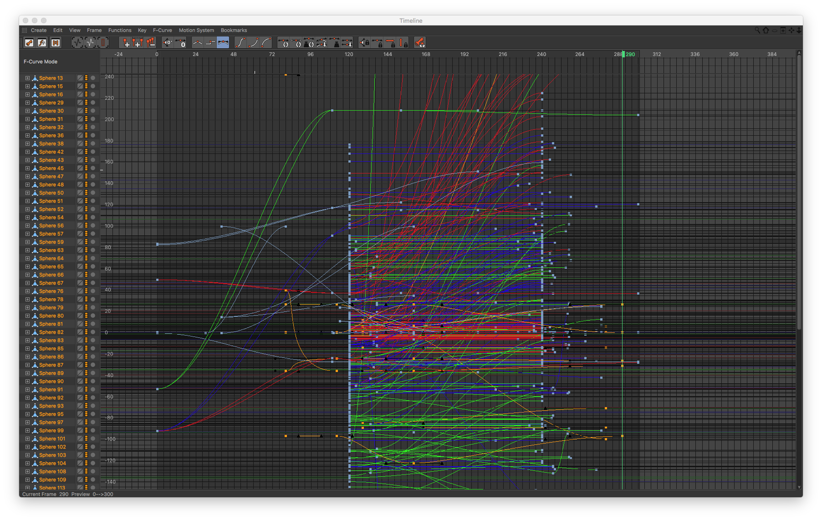This screenshot has width=822, height=520.
Task: Open the Bookmarks menu
Action: (x=234, y=31)
